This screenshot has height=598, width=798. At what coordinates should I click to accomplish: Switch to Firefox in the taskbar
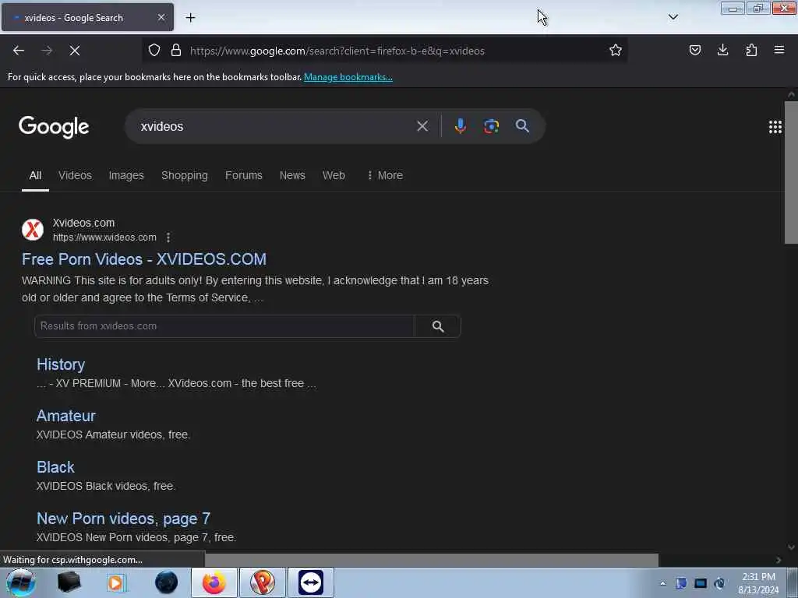pyautogui.click(x=214, y=582)
